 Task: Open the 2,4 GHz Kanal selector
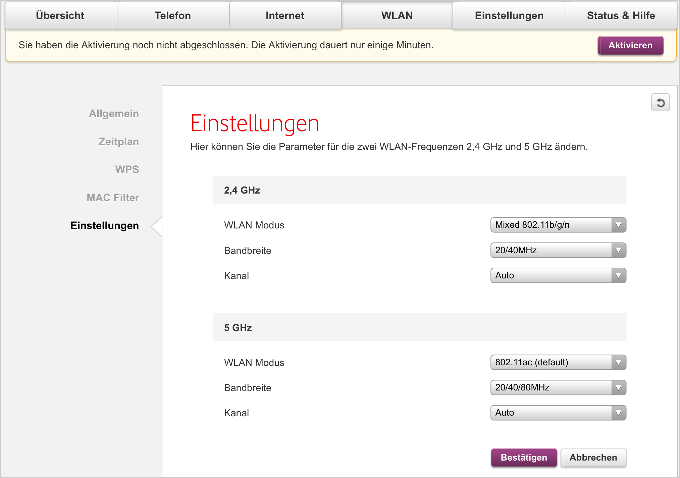click(558, 275)
